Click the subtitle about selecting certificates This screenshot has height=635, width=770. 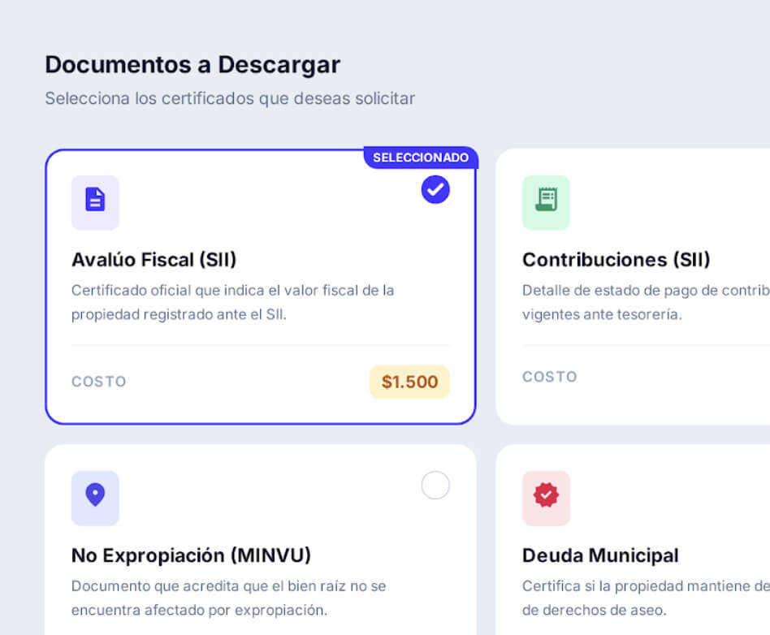pyautogui.click(x=230, y=99)
